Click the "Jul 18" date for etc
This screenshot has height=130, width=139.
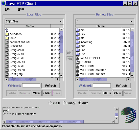126,38
